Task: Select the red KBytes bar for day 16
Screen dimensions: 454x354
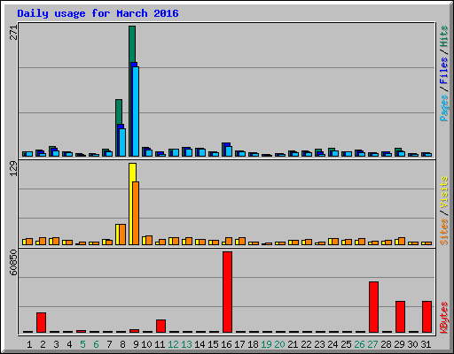Action: click(x=227, y=292)
